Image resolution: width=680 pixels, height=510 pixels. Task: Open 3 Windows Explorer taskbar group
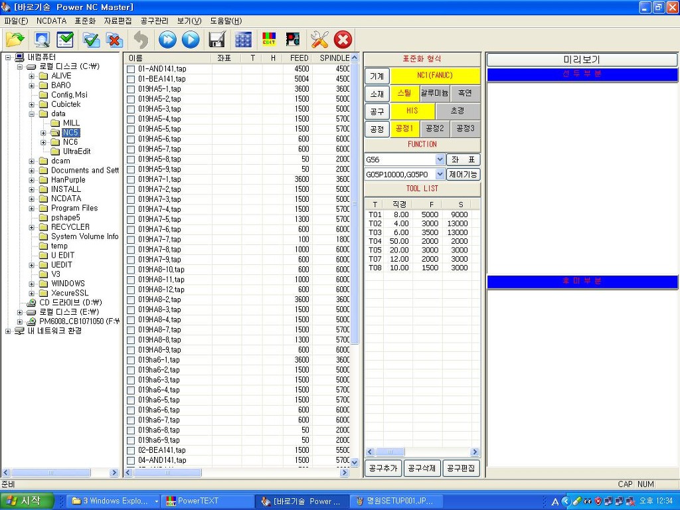(x=114, y=501)
